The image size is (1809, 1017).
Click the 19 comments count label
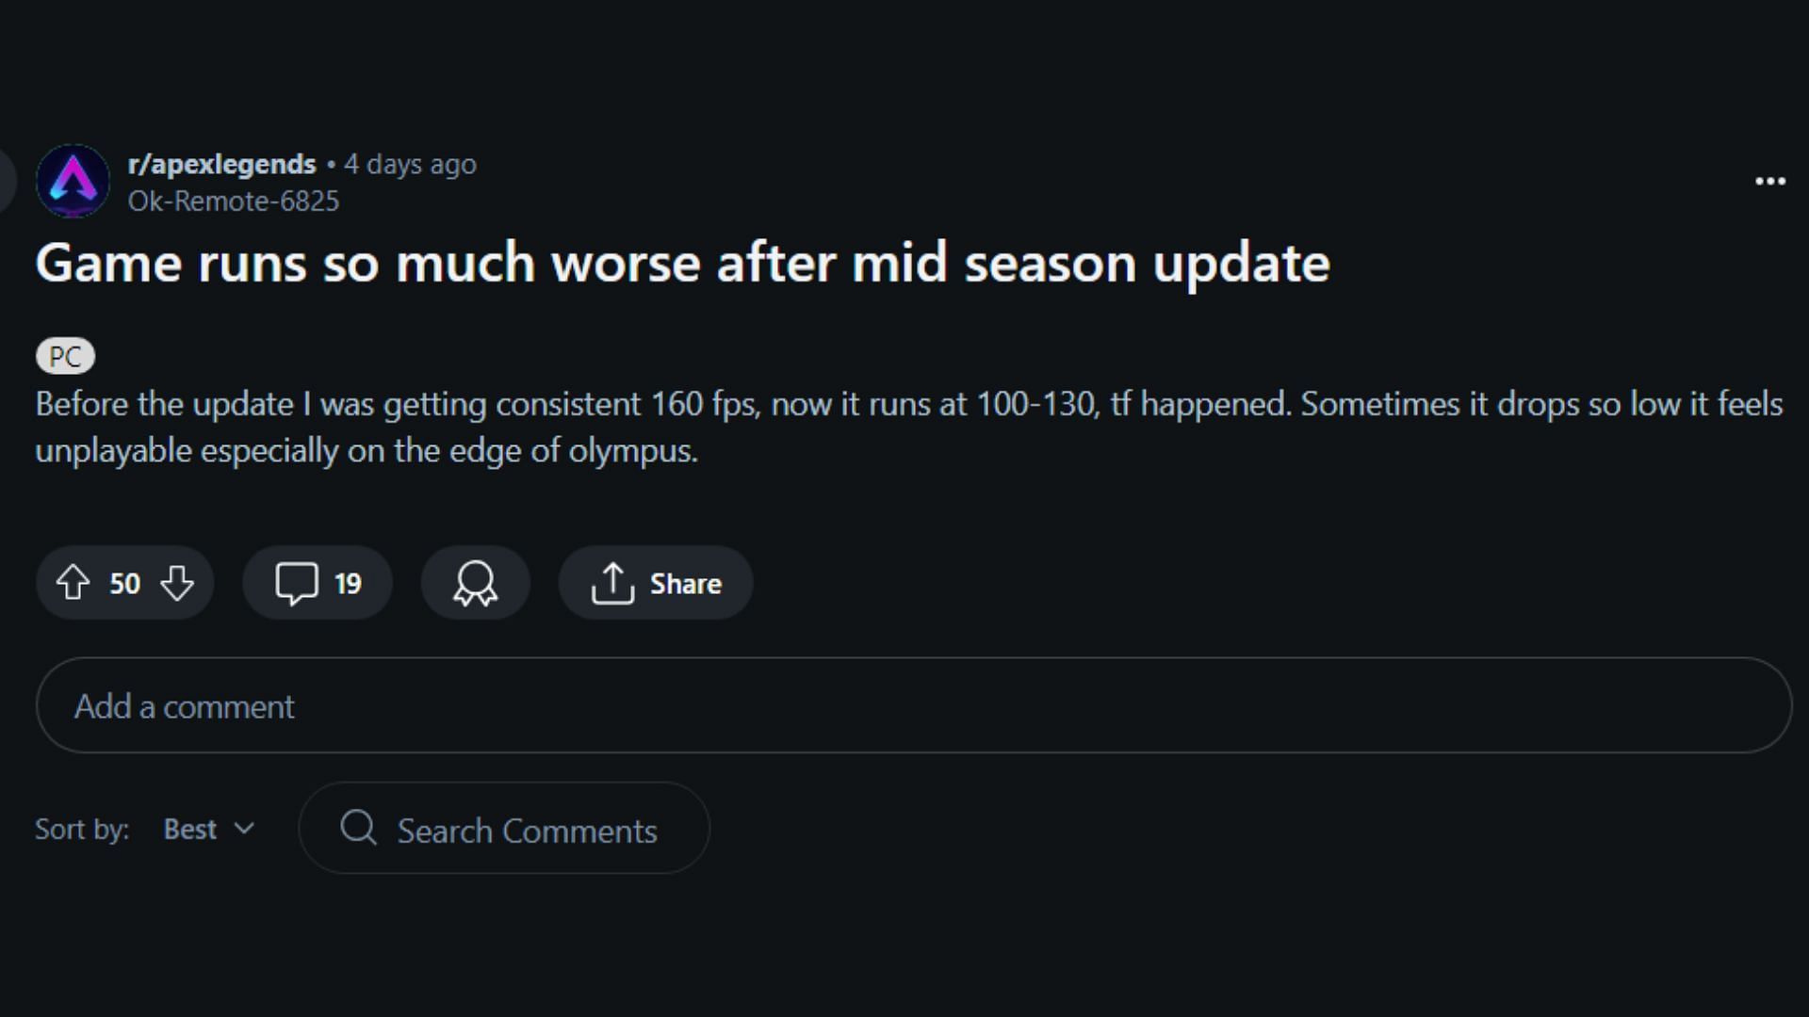[x=347, y=582]
